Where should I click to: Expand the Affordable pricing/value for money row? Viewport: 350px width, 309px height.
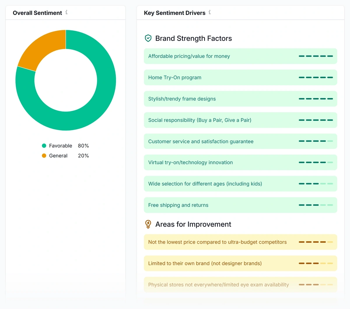[x=240, y=56]
